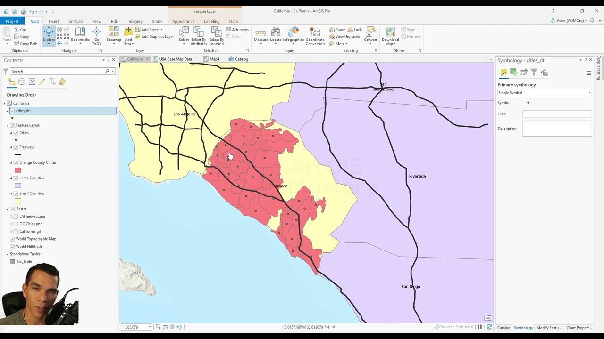Click the Select features tool
Screen dimensions: 604x339
184,36
